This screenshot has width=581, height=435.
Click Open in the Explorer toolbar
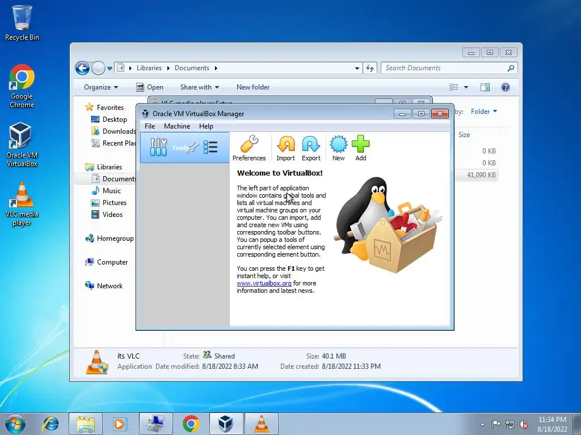pos(150,87)
